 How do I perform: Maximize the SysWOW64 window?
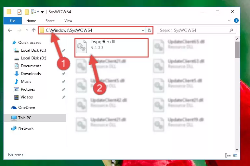[217, 12]
